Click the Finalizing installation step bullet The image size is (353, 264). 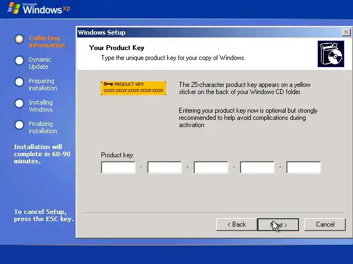[19, 125]
